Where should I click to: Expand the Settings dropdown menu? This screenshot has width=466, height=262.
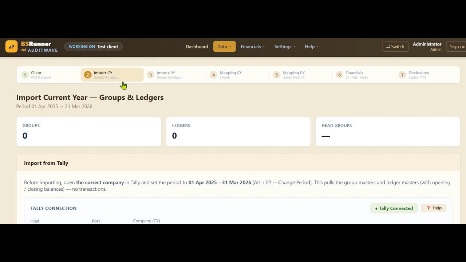pos(285,47)
